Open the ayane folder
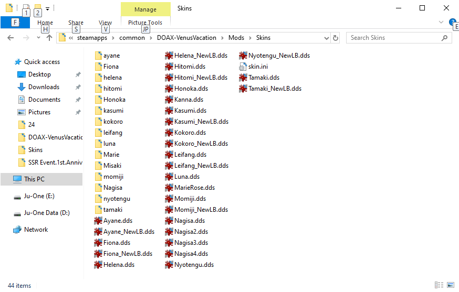 click(107, 56)
